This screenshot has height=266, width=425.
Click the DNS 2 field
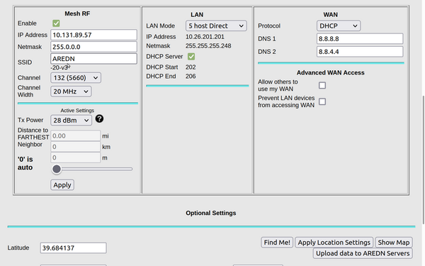point(360,52)
